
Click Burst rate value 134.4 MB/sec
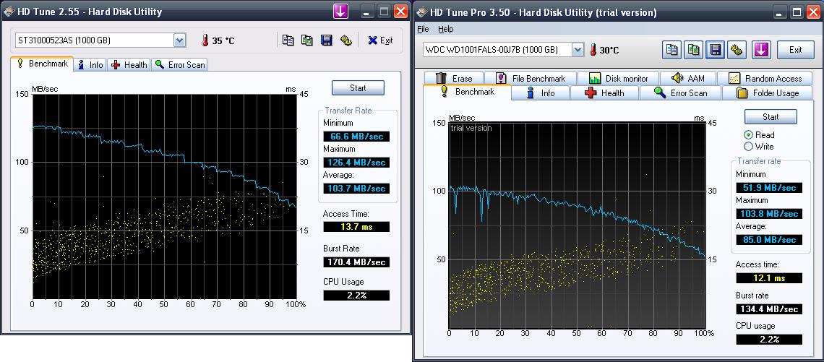tap(769, 309)
